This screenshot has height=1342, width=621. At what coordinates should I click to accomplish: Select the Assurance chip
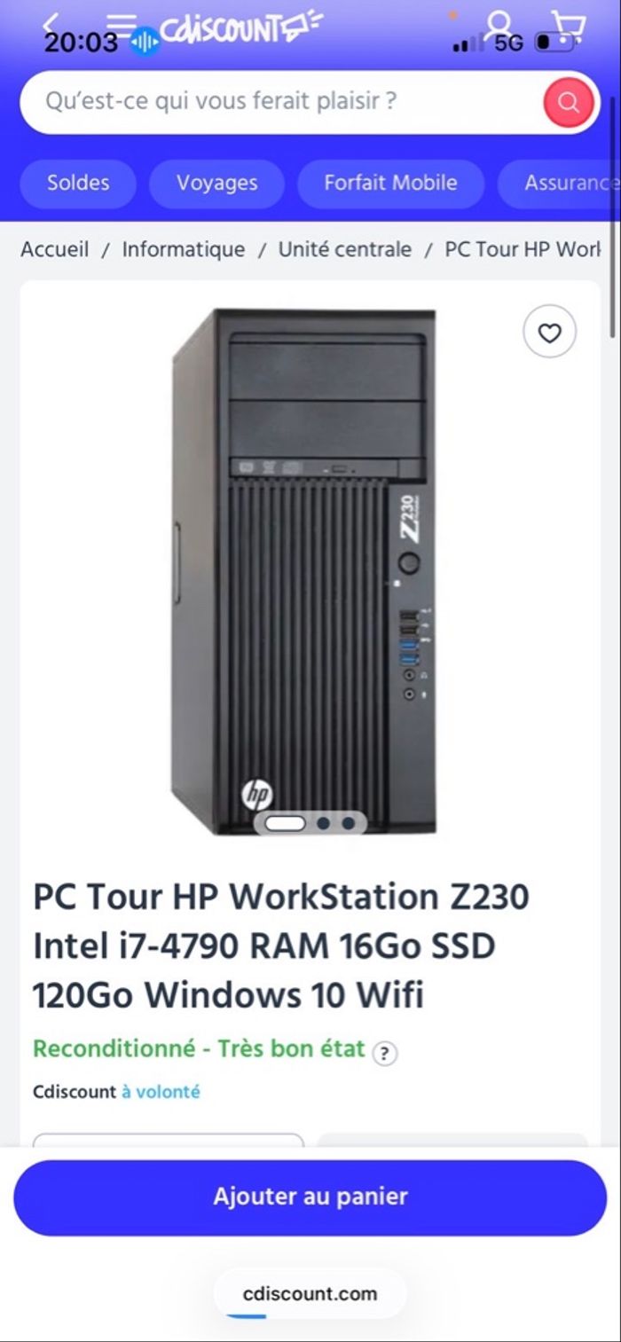(559, 184)
